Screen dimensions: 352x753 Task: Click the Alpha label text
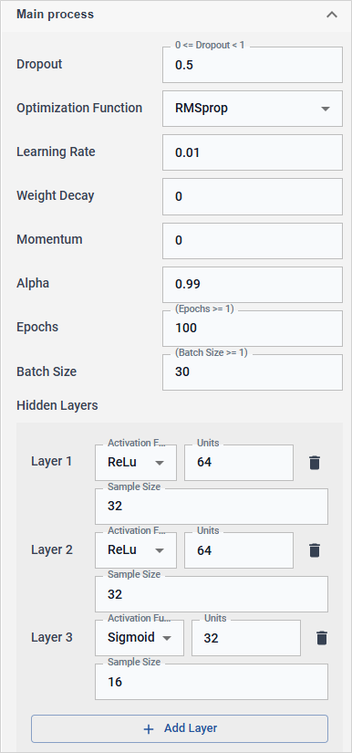[33, 283]
